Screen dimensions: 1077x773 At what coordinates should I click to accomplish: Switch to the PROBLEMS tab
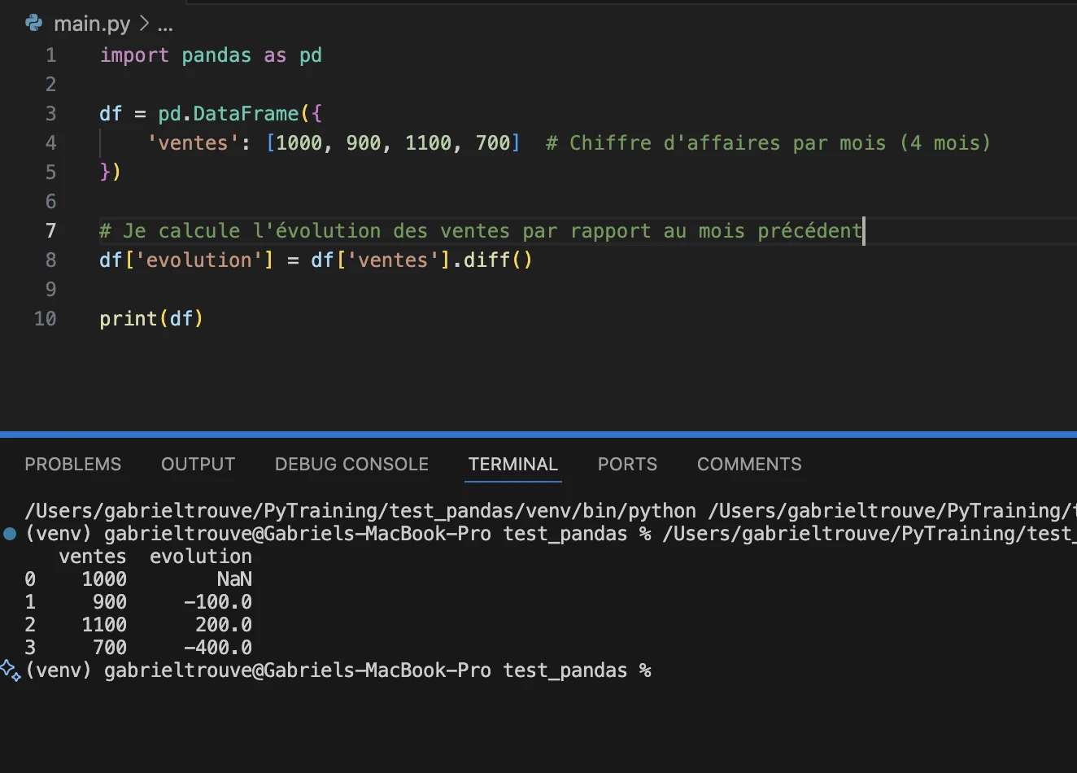coord(72,464)
